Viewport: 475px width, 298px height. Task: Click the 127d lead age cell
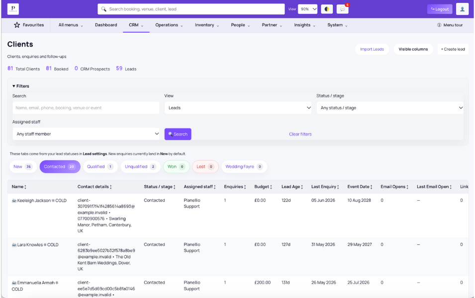pos(286,244)
